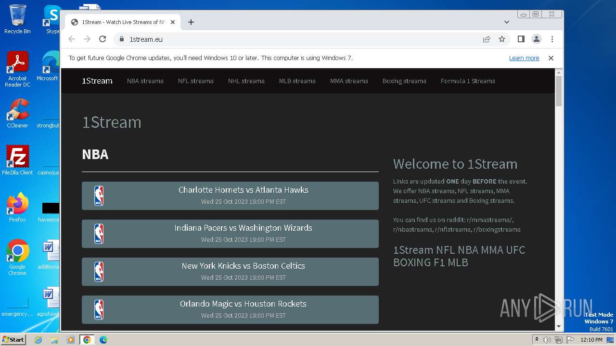Click the scrollbar down arrow
This screenshot has height=346, width=616.
(x=559, y=327)
